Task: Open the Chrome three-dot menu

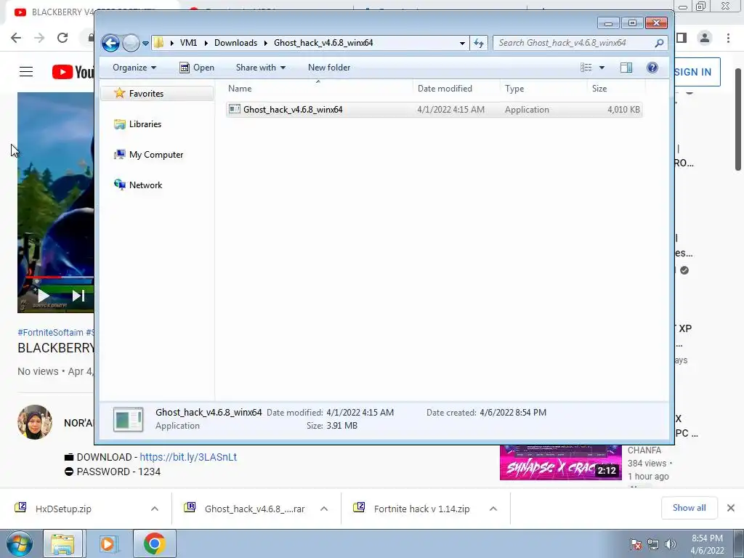Action: pos(728,38)
